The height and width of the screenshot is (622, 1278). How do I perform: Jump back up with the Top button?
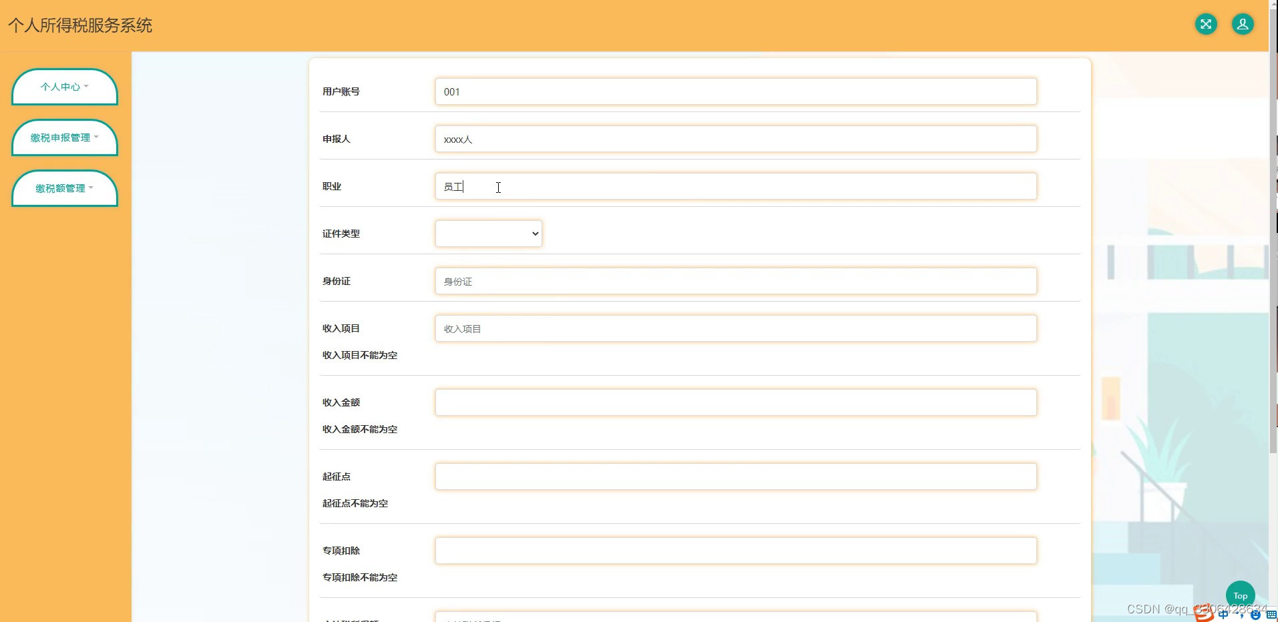pyautogui.click(x=1241, y=595)
